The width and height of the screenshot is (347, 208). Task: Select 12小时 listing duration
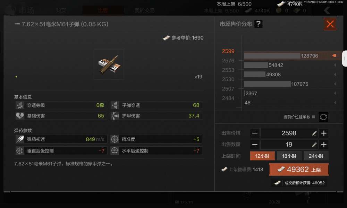[262, 156]
